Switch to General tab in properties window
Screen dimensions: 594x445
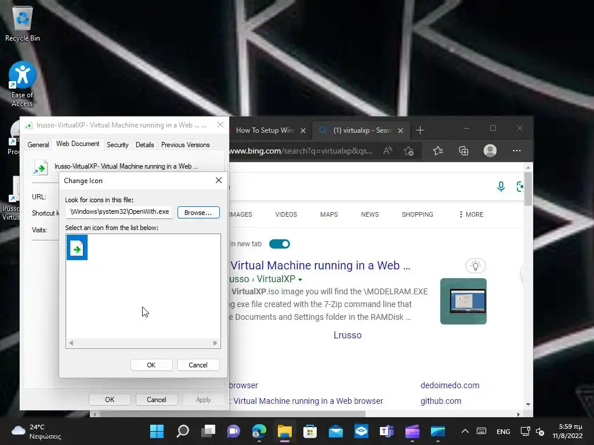[38, 144]
